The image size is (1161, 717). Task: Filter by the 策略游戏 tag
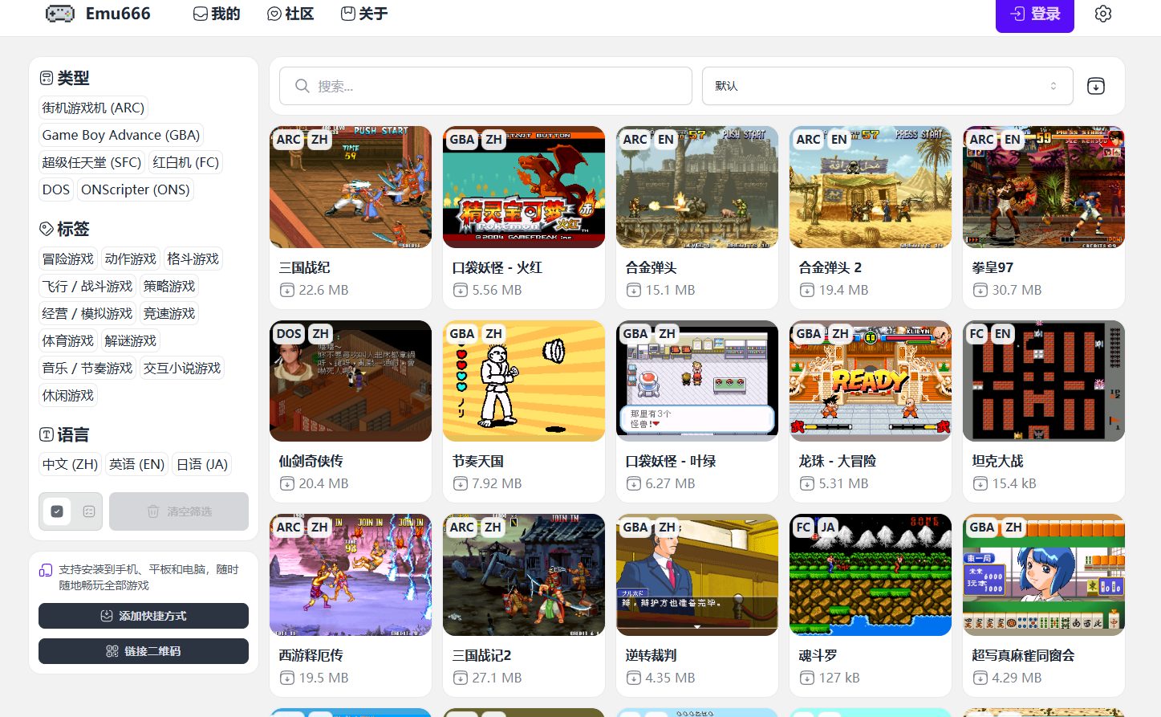tap(169, 286)
